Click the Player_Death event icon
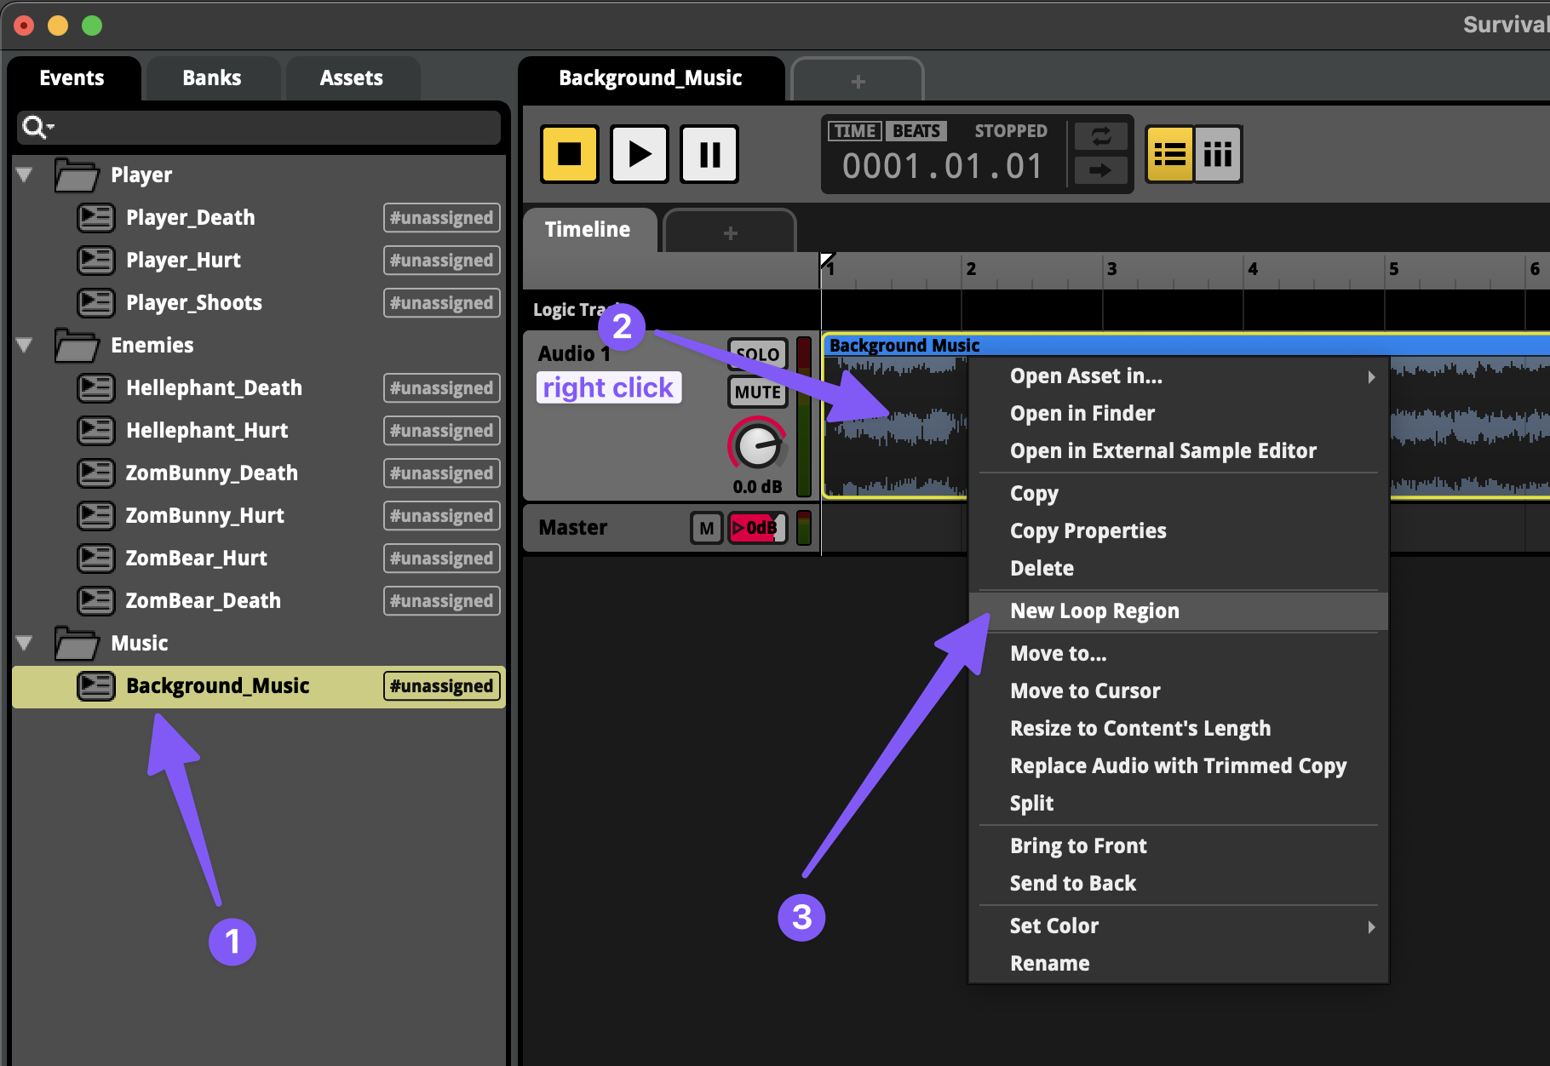 click(x=95, y=218)
